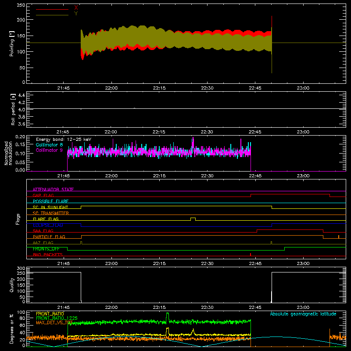
Task: Select the SC_TRANSMITTER flag label
Action: coord(50,213)
